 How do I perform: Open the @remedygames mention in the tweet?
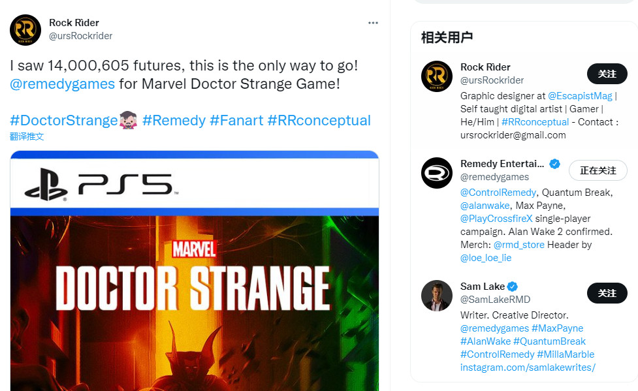(62, 84)
